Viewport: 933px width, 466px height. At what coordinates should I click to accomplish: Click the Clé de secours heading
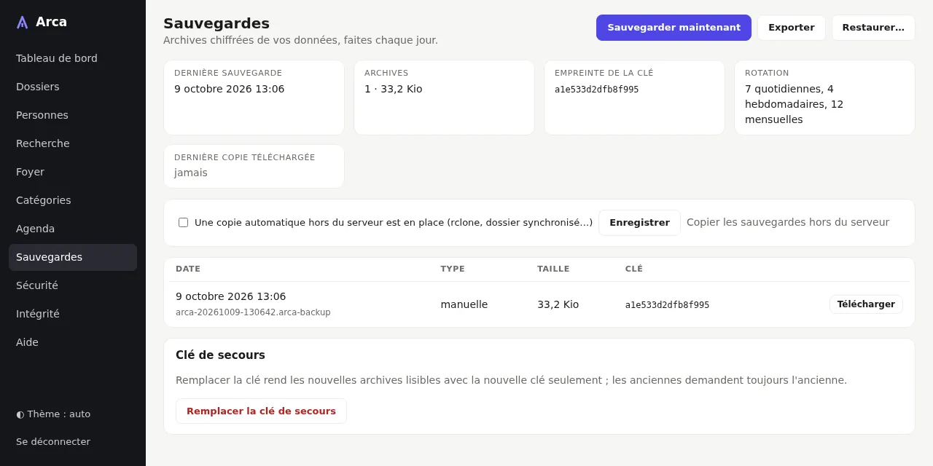click(x=220, y=355)
